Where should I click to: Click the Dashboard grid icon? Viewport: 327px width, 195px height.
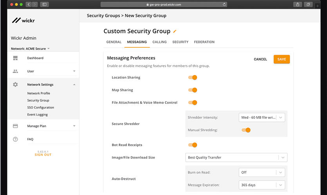(x=15, y=58)
